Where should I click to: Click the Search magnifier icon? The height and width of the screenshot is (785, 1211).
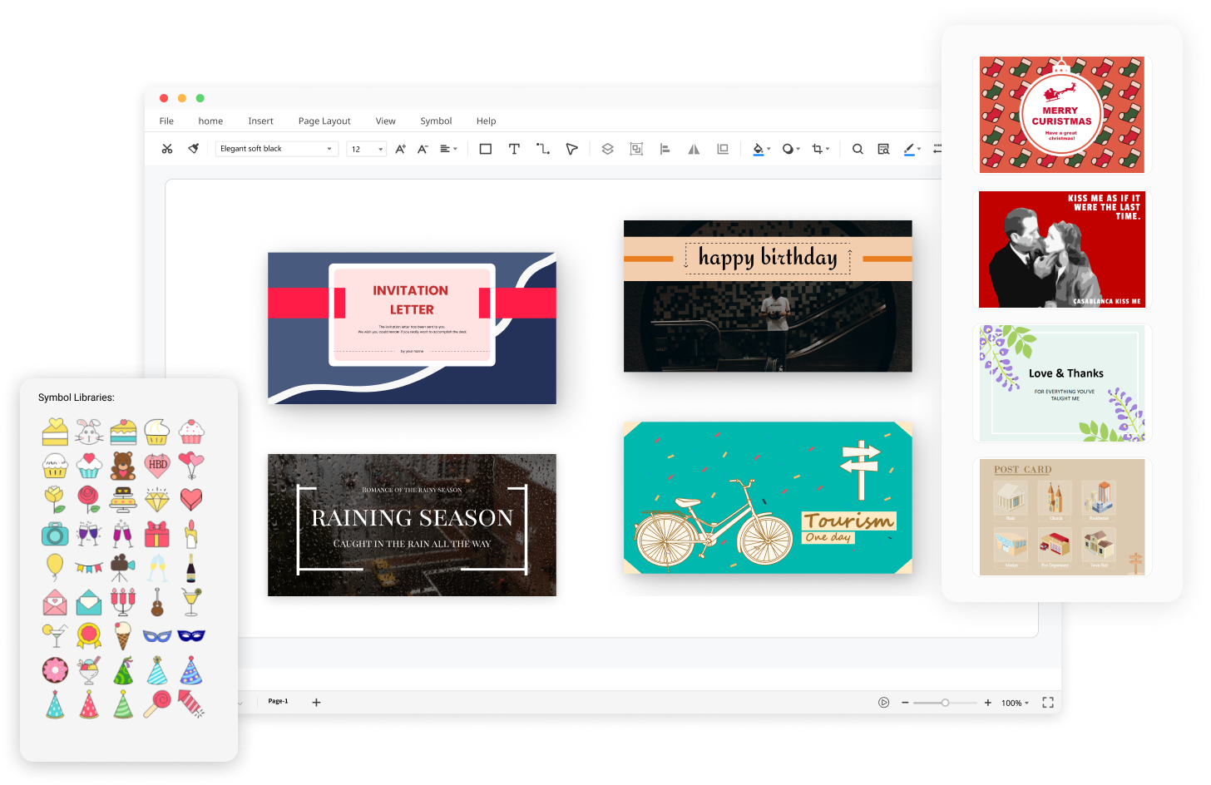pos(858,149)
